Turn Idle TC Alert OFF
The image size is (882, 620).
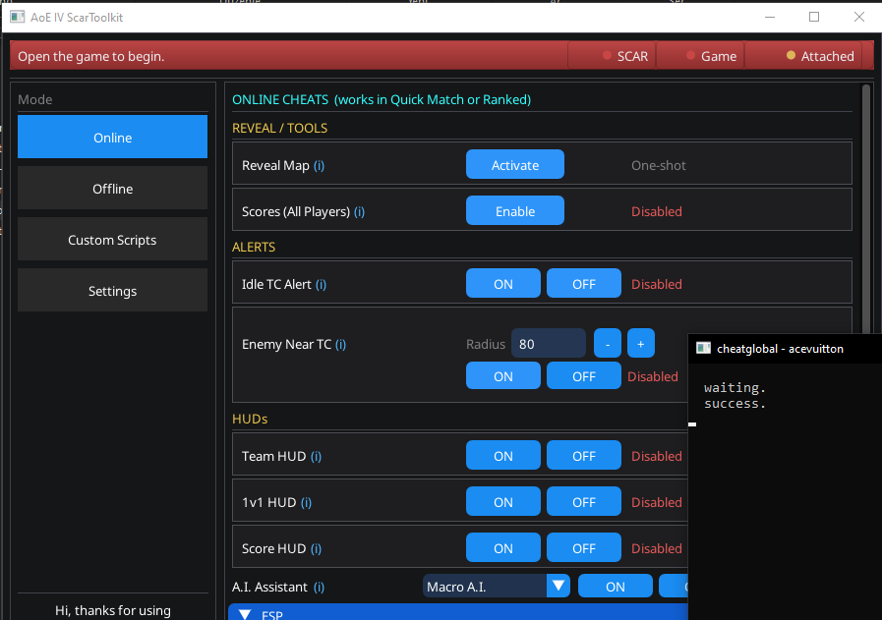(x=584, y=283)
